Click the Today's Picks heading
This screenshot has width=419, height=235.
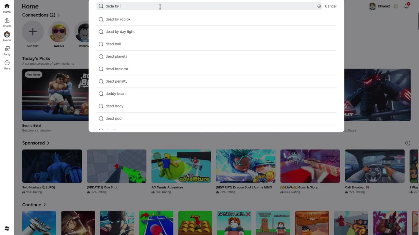36,58
